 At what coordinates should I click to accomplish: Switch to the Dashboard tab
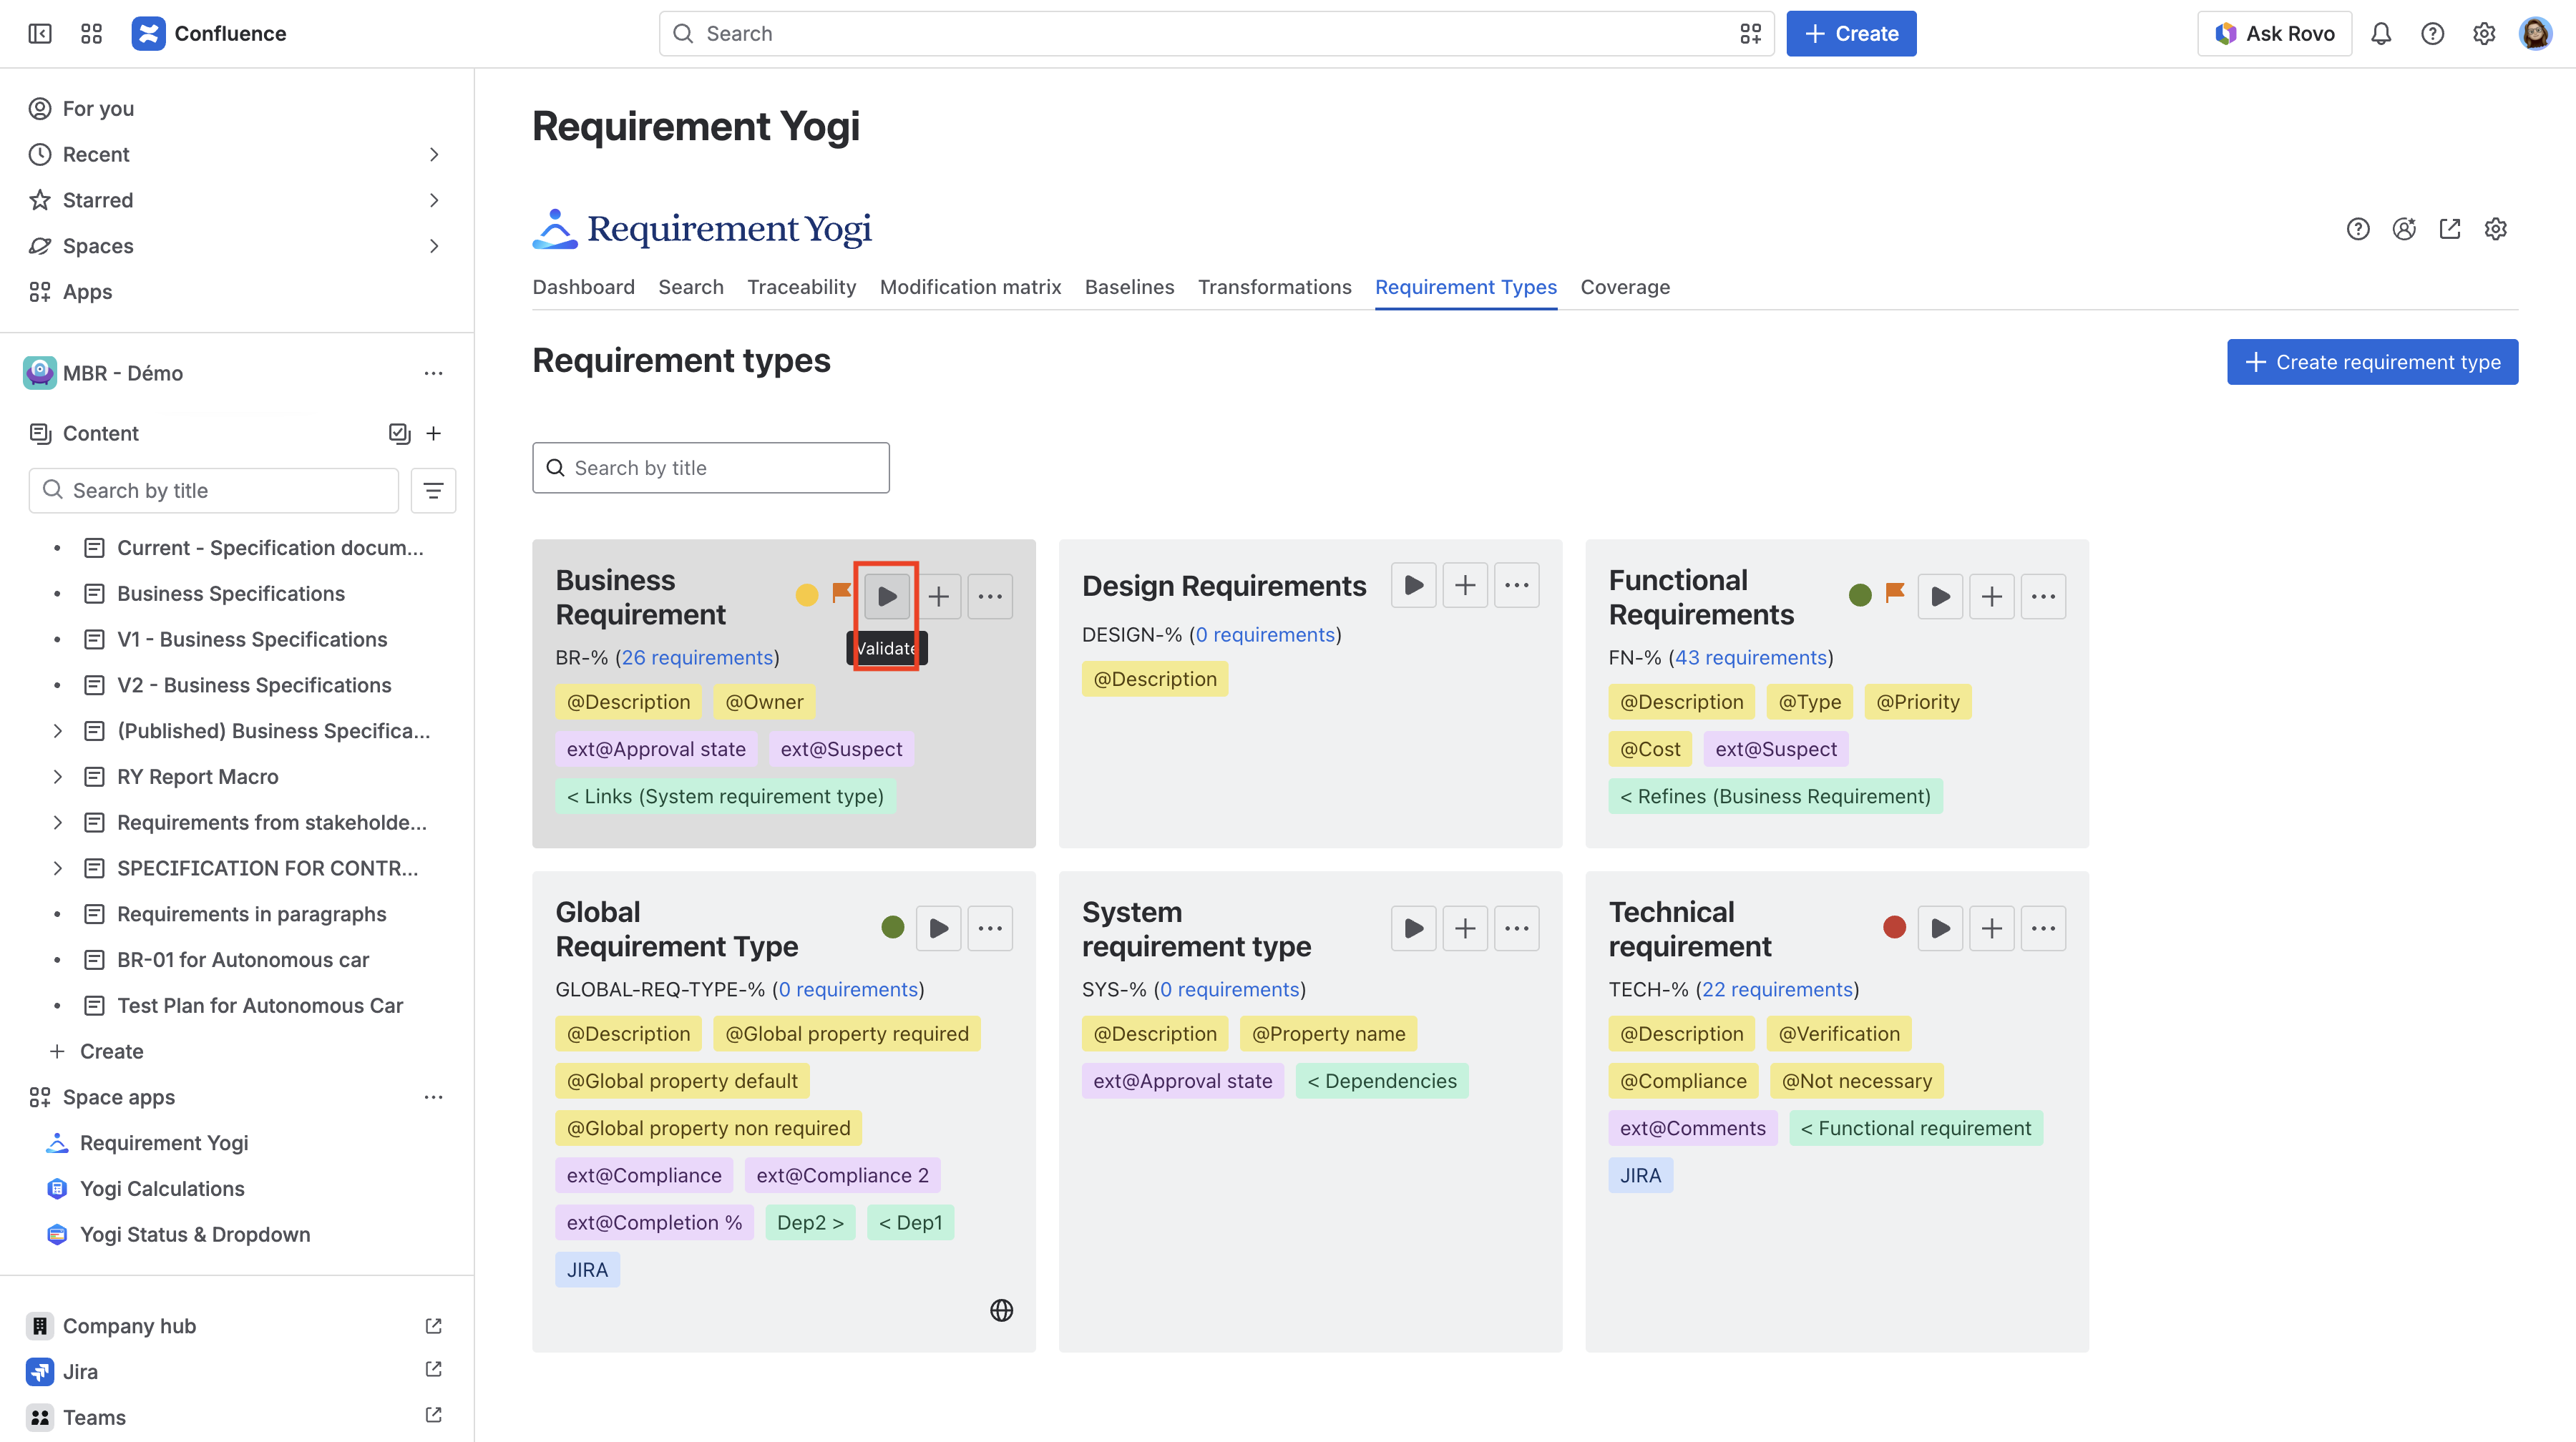pyautogui.click(x=583, y=288)
